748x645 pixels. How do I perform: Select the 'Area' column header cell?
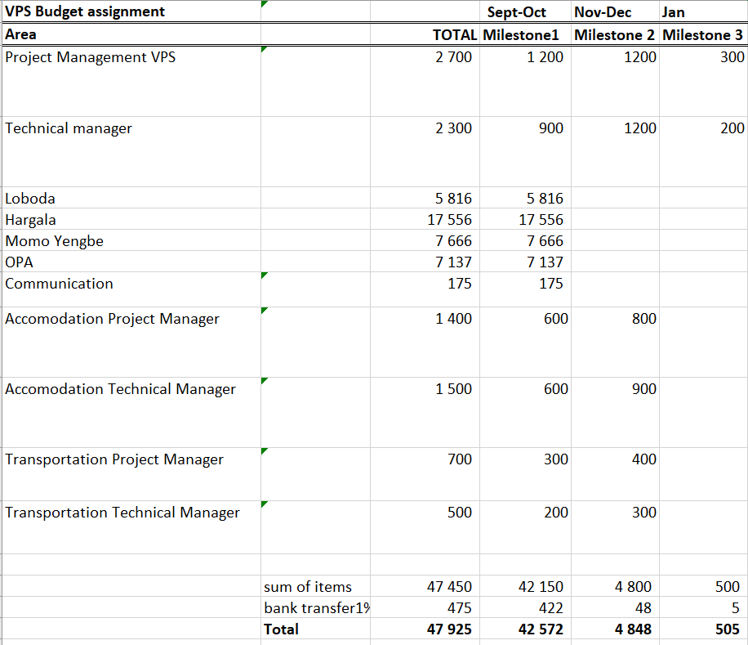pyautogui.click(x=20, y=35)
